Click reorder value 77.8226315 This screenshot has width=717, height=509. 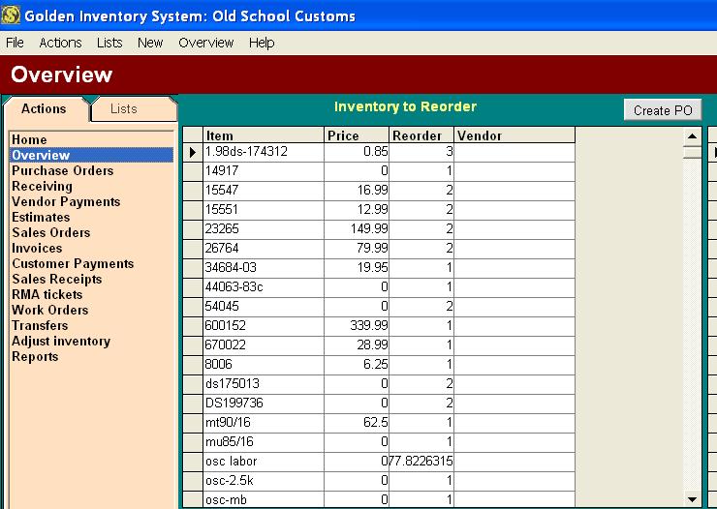421,461
